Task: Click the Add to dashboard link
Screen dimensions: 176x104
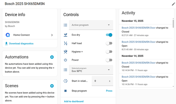Action: point(74,101)
